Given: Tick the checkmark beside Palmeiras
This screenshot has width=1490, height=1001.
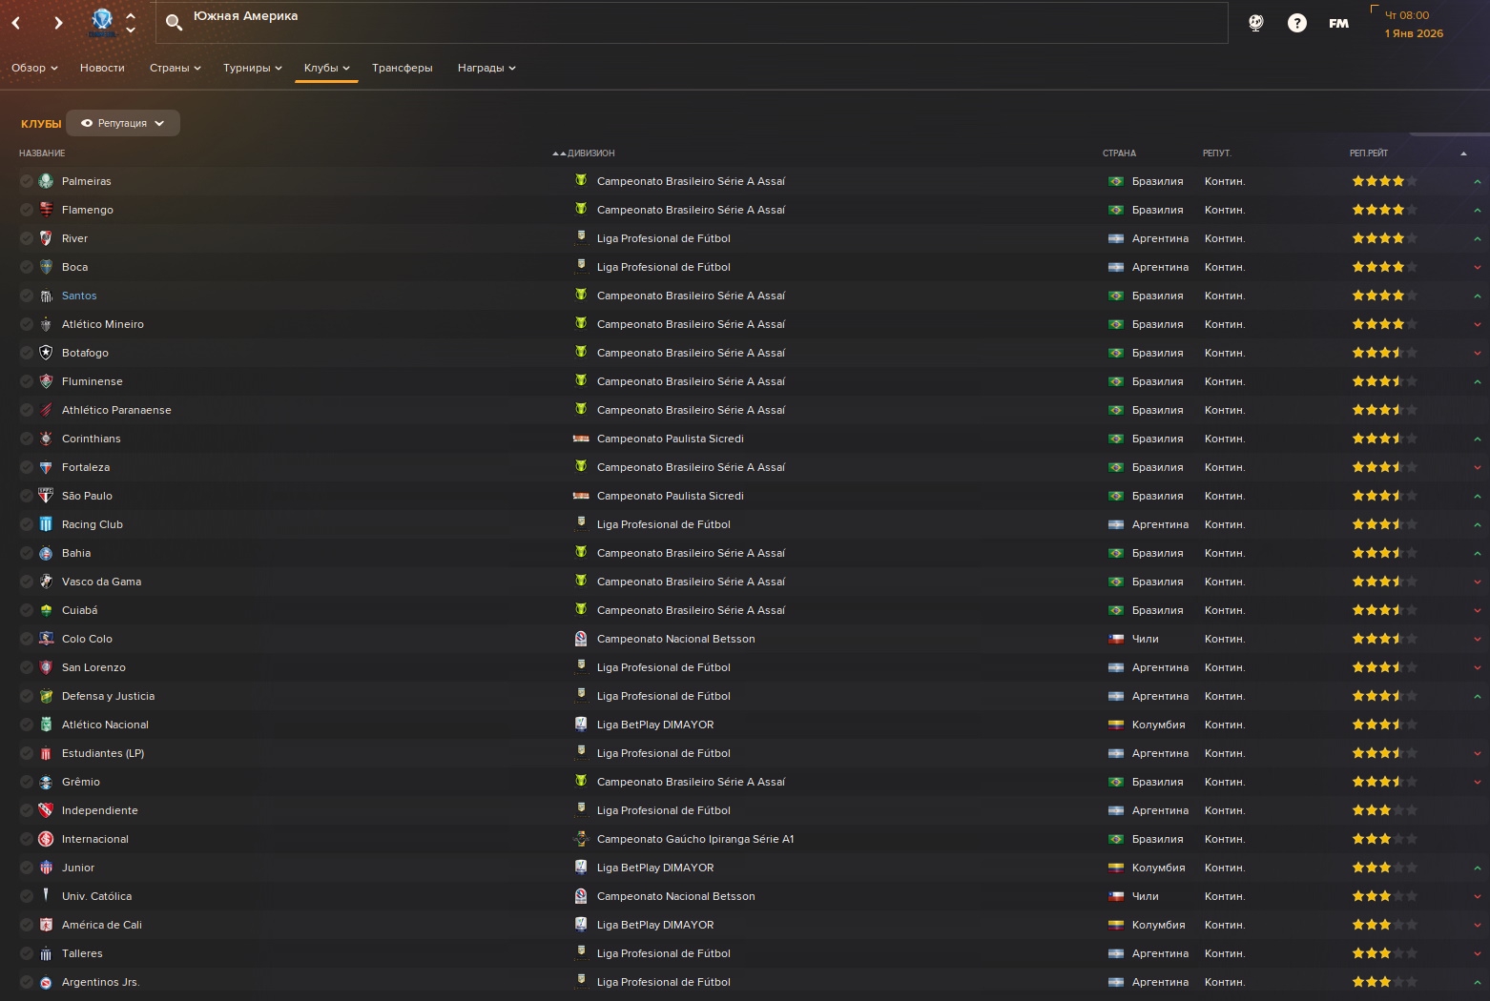Looking at the screenshot, I should 27,181.
